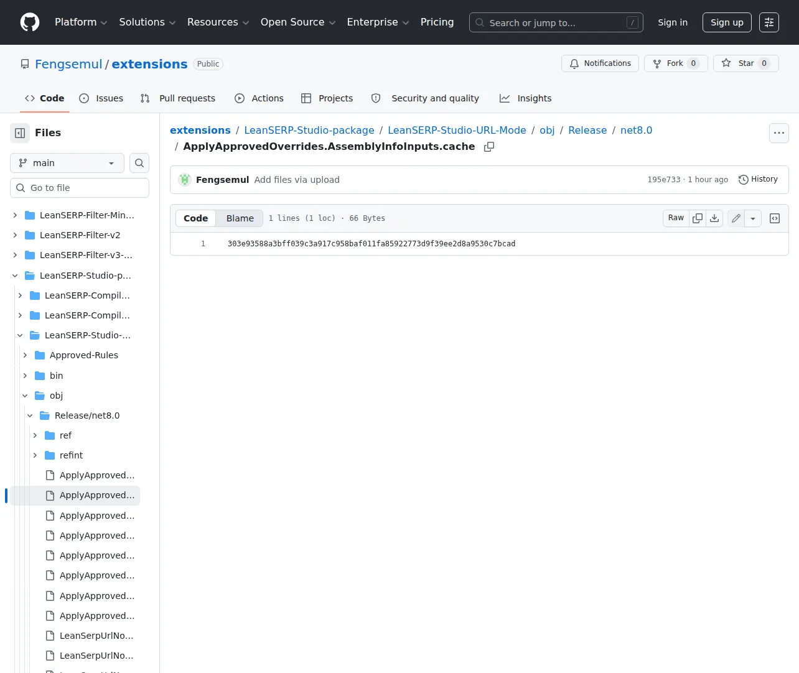This screenshot has width=799, height=673.
Task: Collapse Release/net8.0 folder chevron
Action: coord(30,415)
